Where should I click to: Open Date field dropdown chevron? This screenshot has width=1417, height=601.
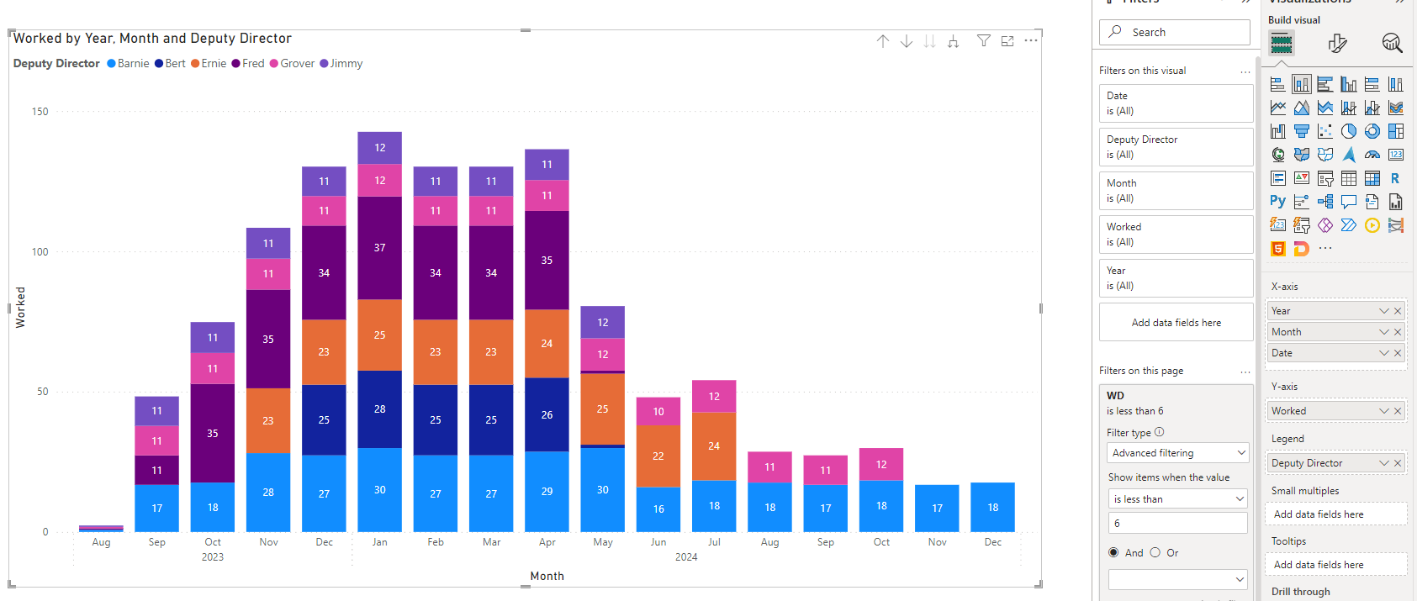[x=1383, y=353]
